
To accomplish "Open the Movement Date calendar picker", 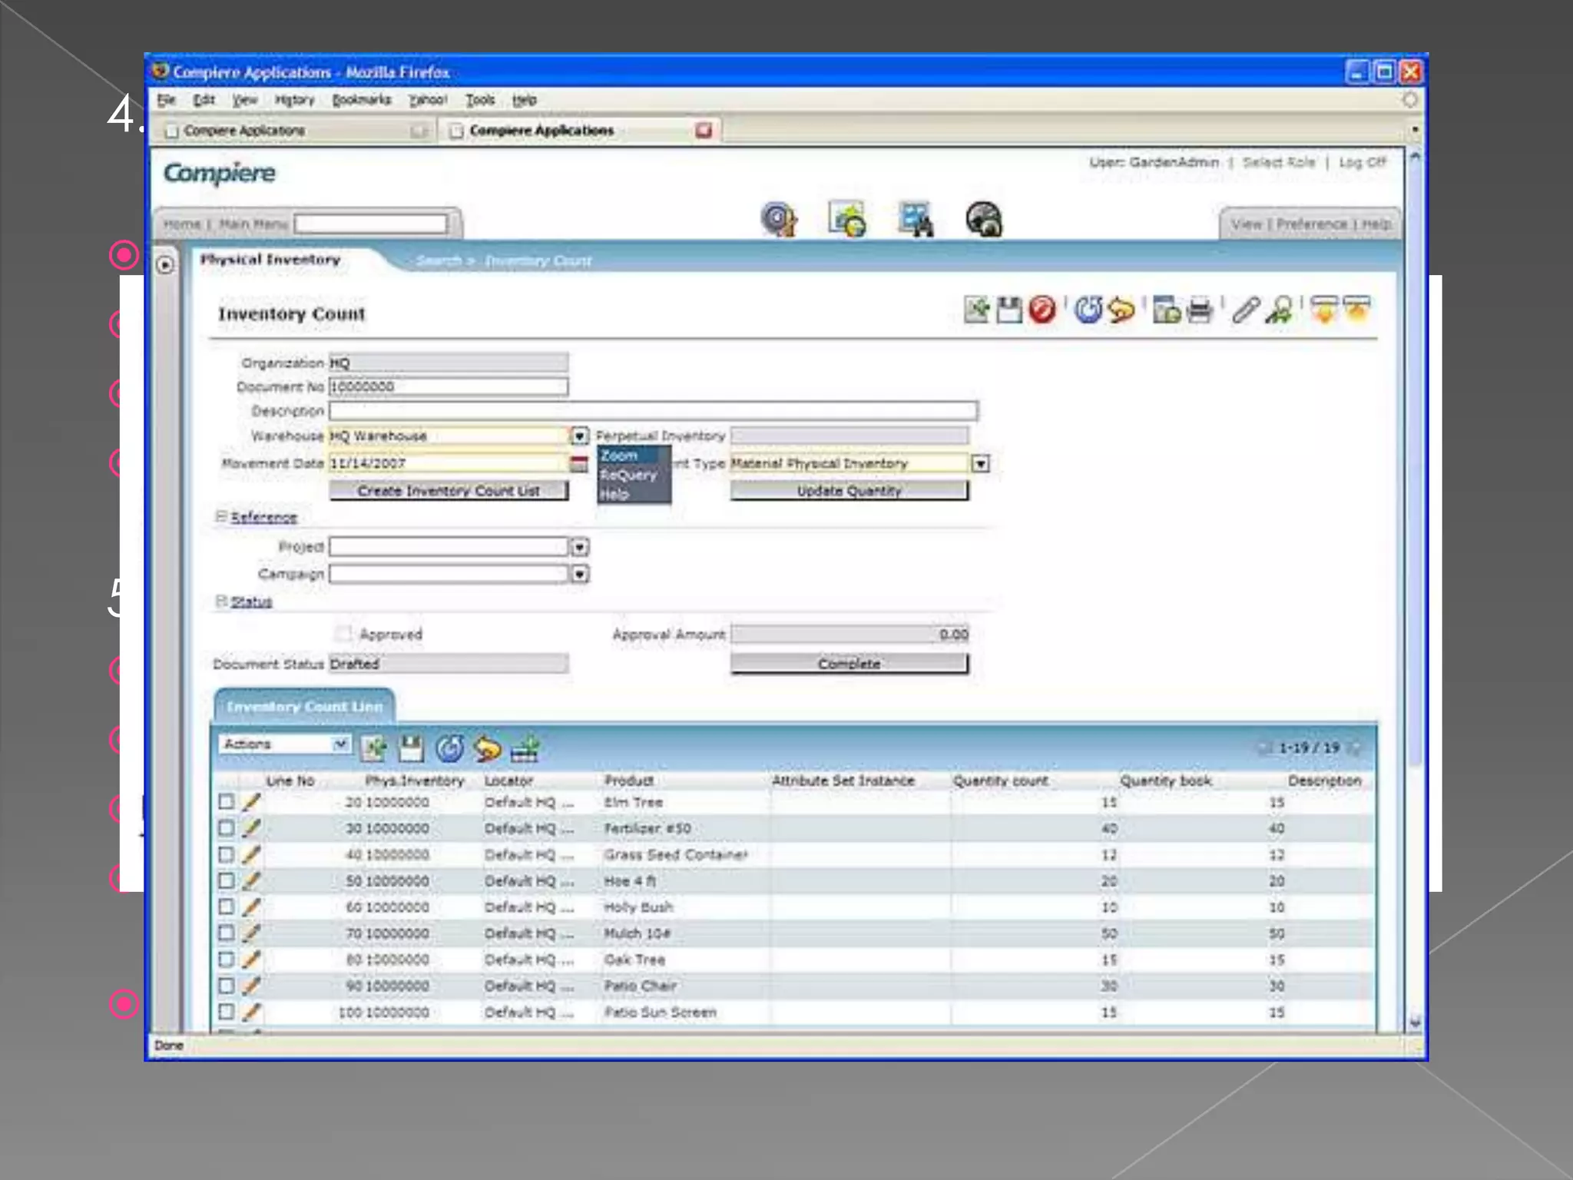I will (579, 463).
